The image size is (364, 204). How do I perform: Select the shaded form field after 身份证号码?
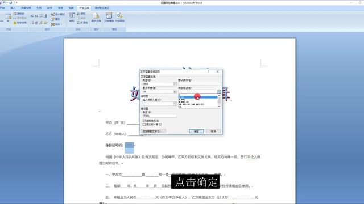(x=129, y=145)
